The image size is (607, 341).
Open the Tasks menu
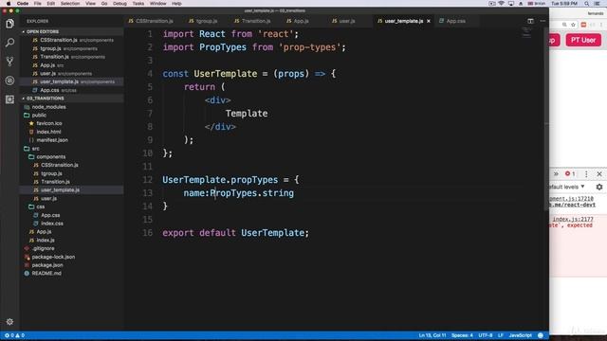138,3
